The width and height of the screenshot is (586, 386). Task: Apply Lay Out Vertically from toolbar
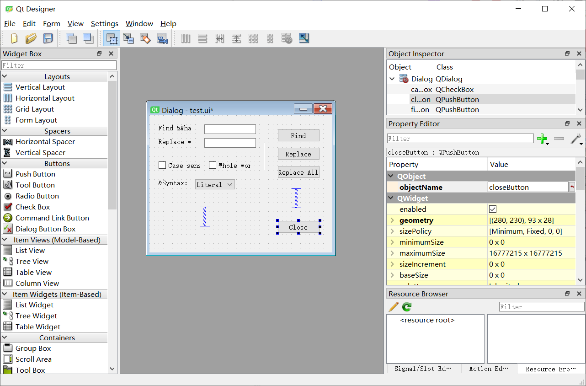coord(202,38)
